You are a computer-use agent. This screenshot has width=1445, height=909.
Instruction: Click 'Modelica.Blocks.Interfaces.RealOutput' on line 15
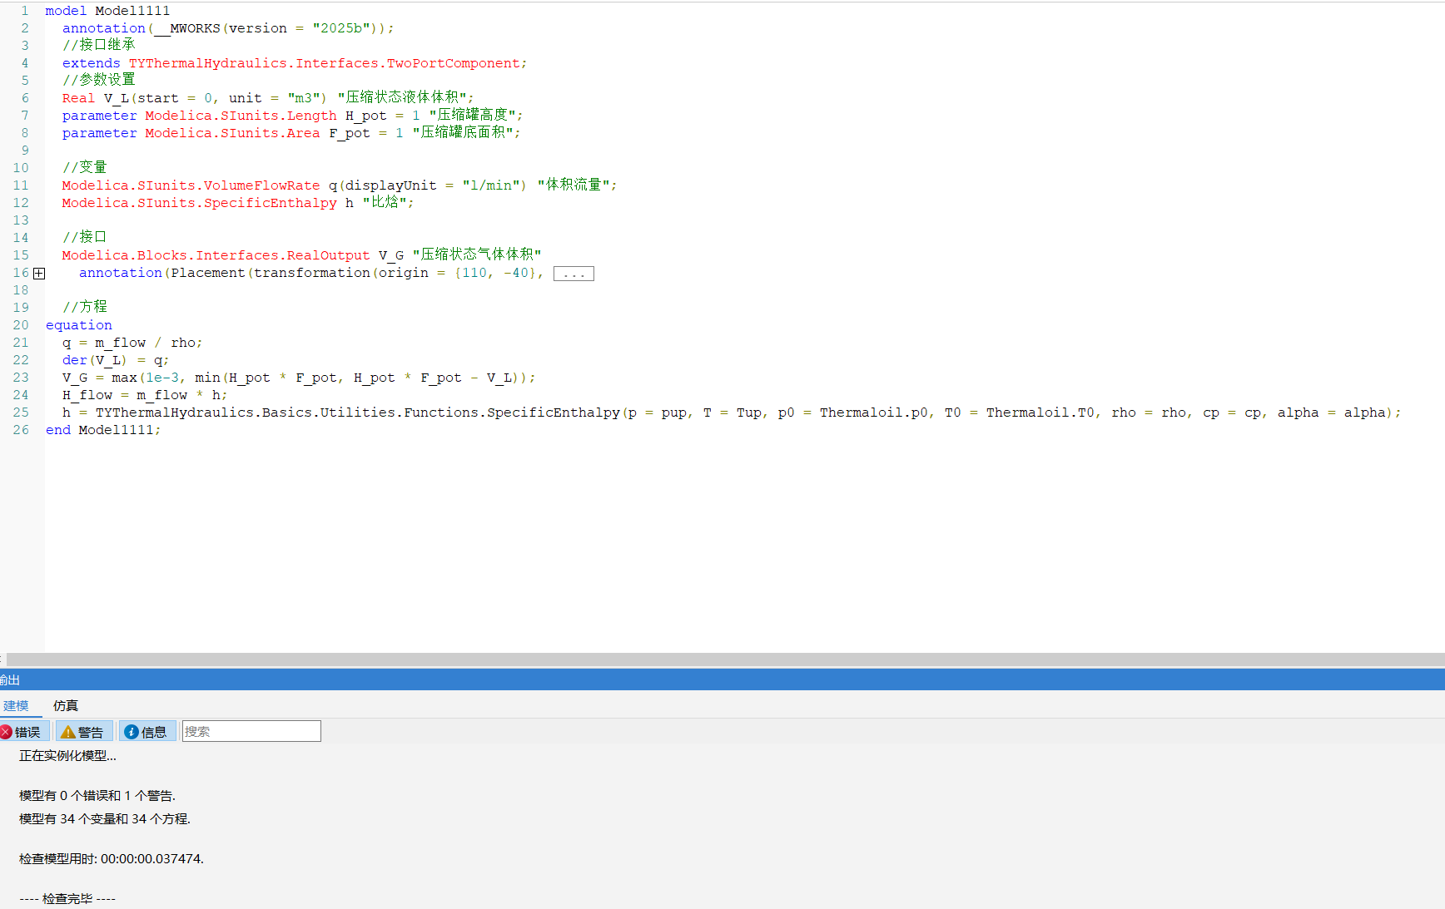tap(216, 255)
